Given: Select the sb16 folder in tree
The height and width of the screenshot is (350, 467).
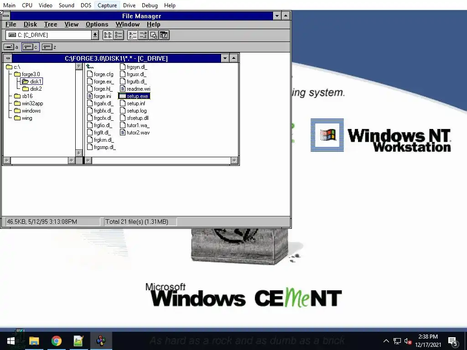Looking at the screenshot, I should click(23, 96).
